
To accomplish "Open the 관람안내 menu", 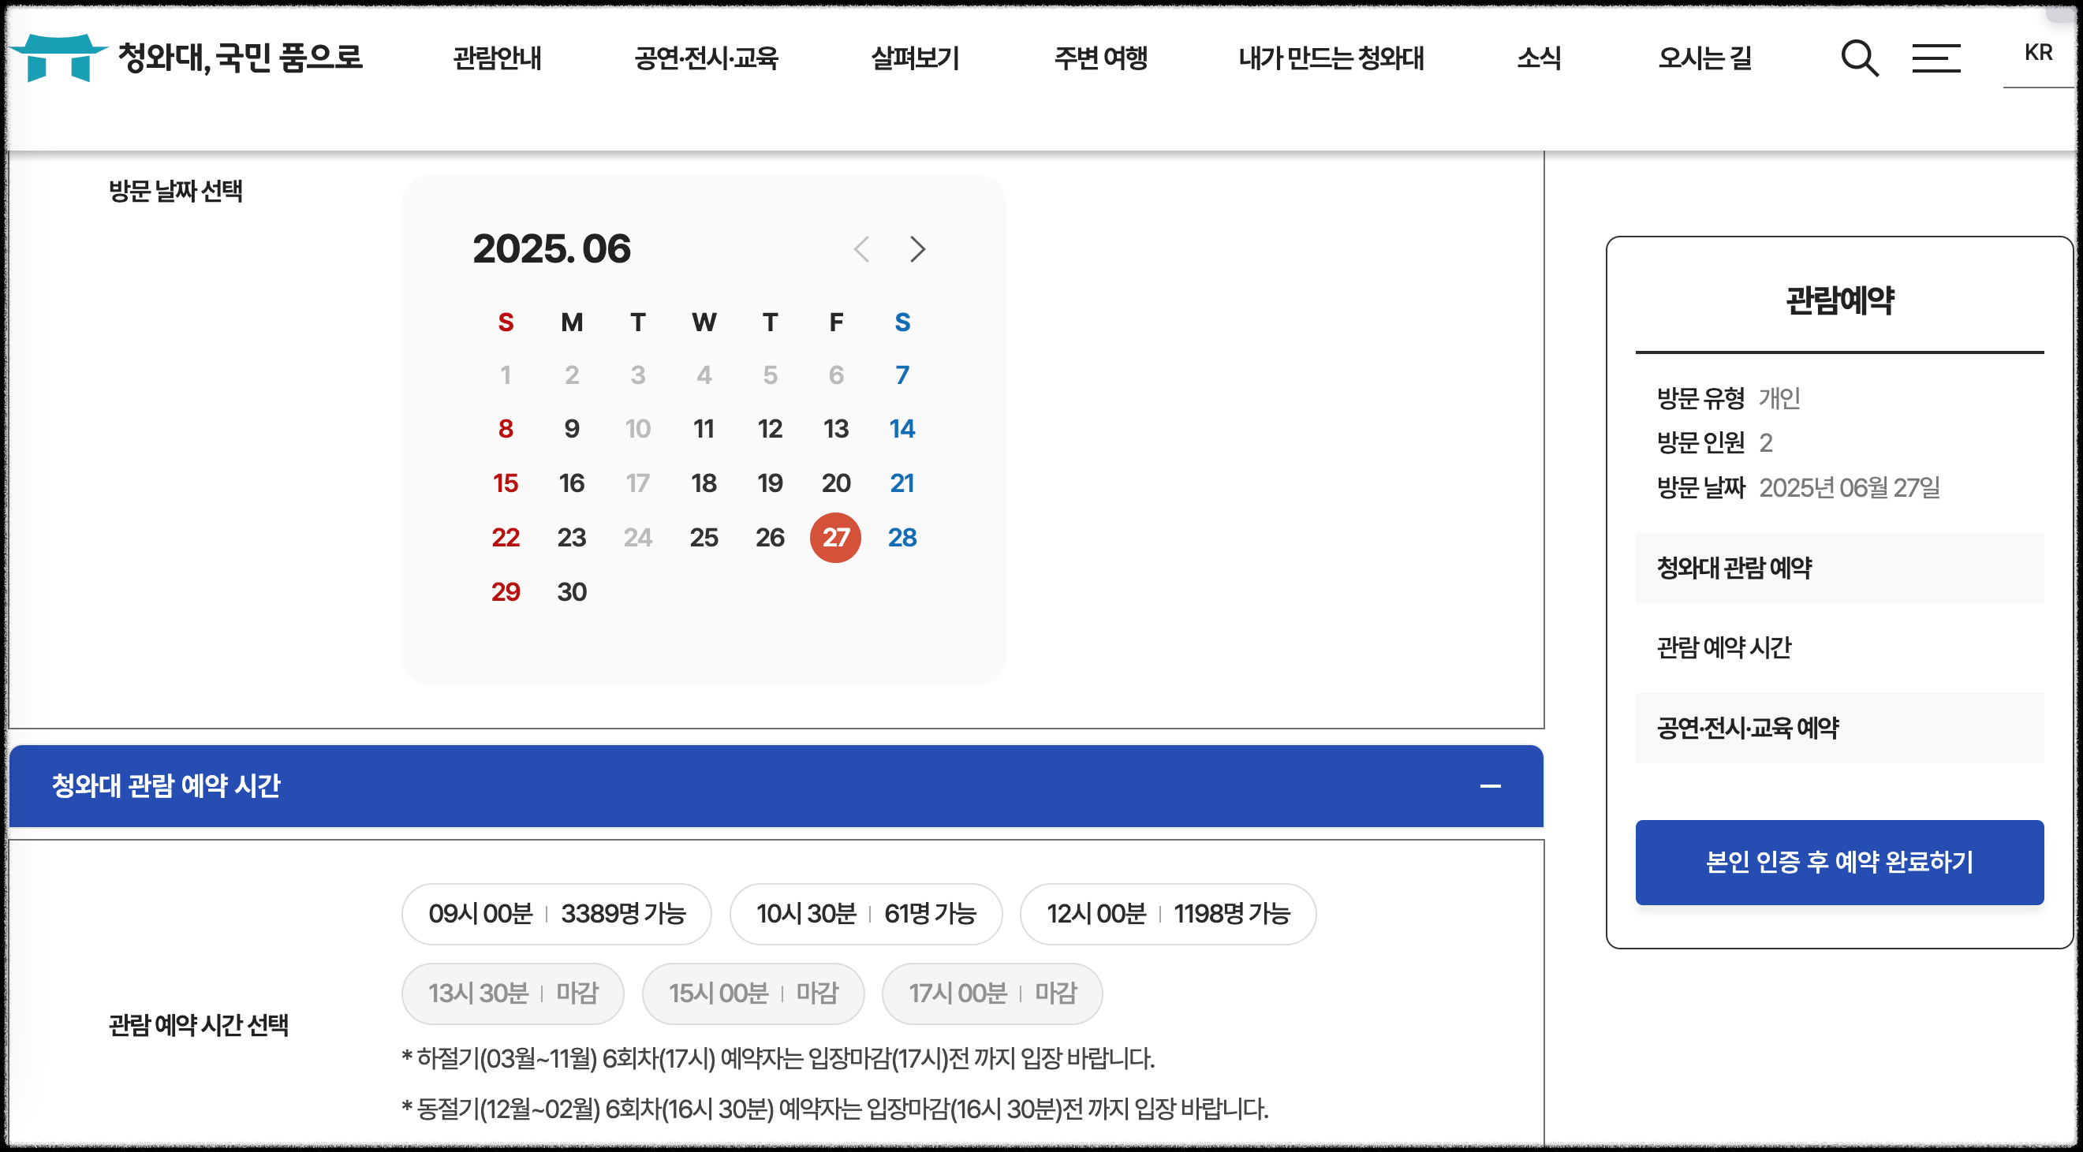I will (498, 58).
